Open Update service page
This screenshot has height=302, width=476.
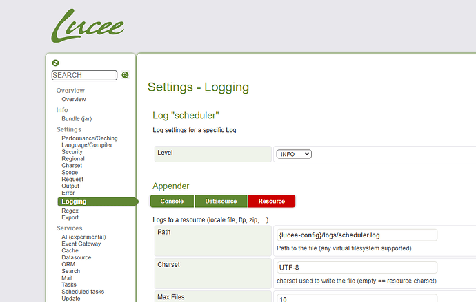[x=71, y=299]
